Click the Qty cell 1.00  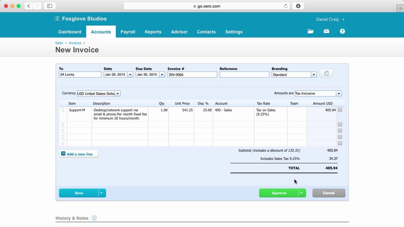coord(158,114)
